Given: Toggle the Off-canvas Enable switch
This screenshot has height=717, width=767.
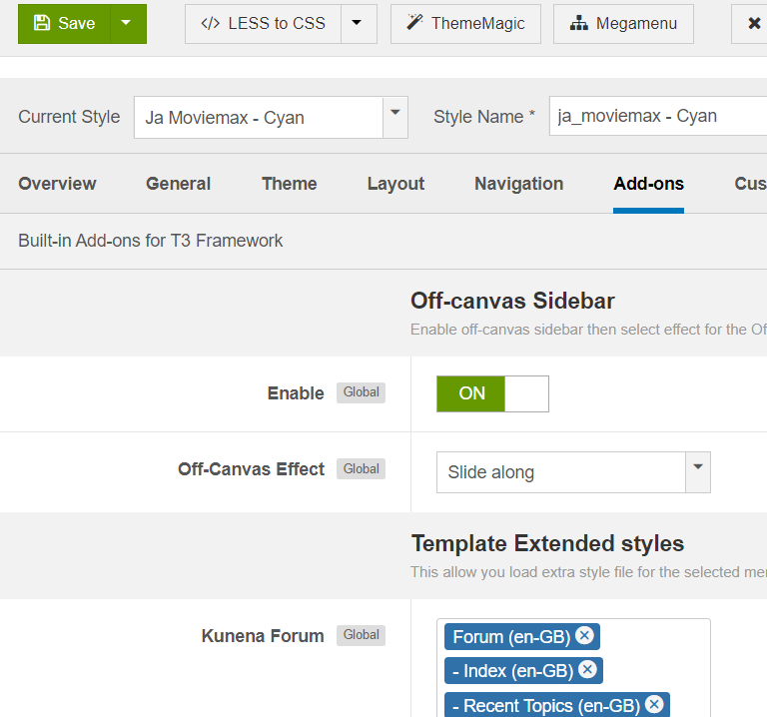Looking at the screenshot, I should 492,393.
